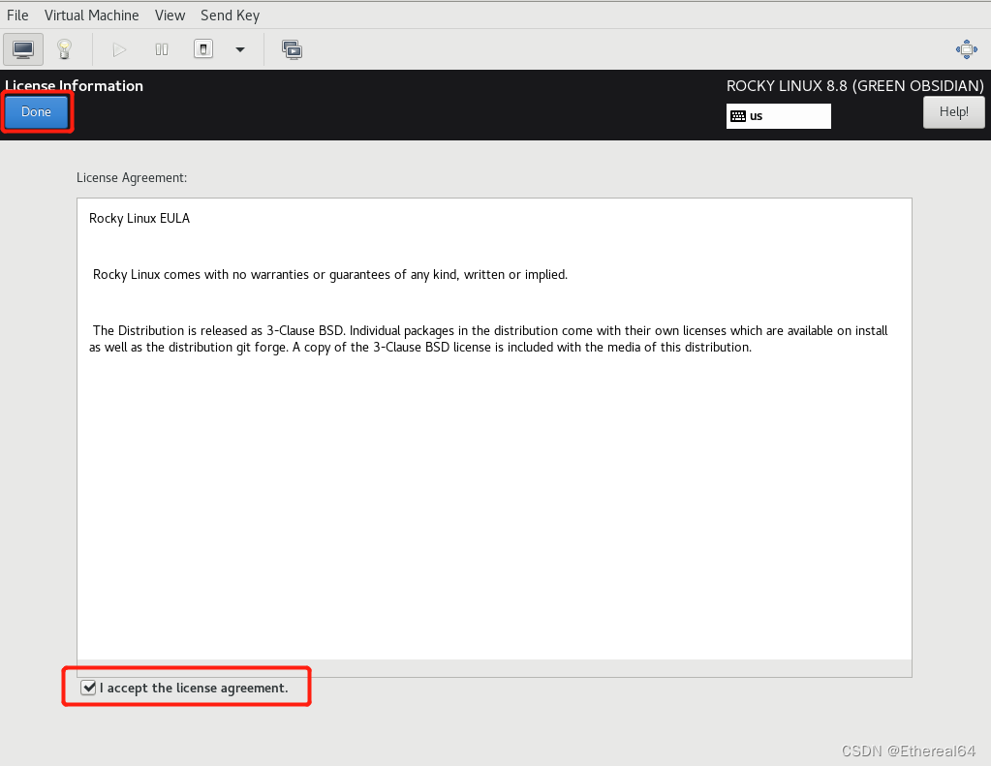The width and height of the screenshot is (991, 766).
Task: Click ROCKY LINUX 8.8 (GREEN OBSIDIAN) text
Action: point(855,86)
